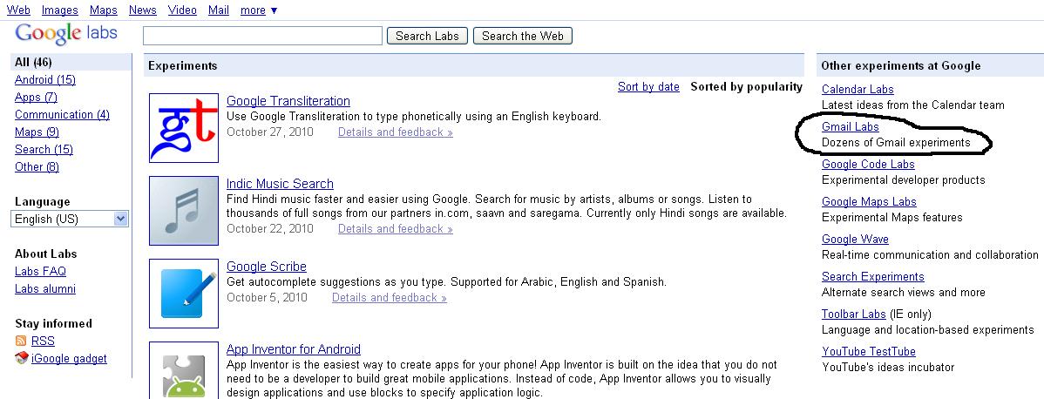Filter experiments by Maps (9)
Screen dimensions: 1044x399
click(37, 132)
